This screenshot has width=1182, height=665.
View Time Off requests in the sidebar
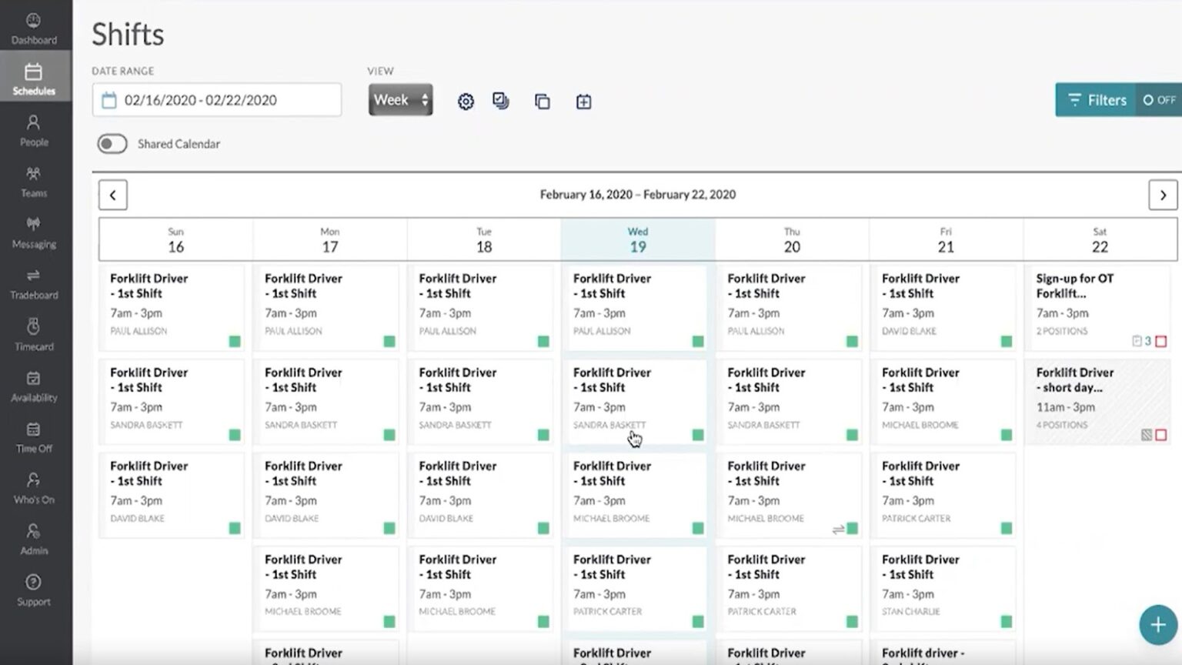coord(33,437)
